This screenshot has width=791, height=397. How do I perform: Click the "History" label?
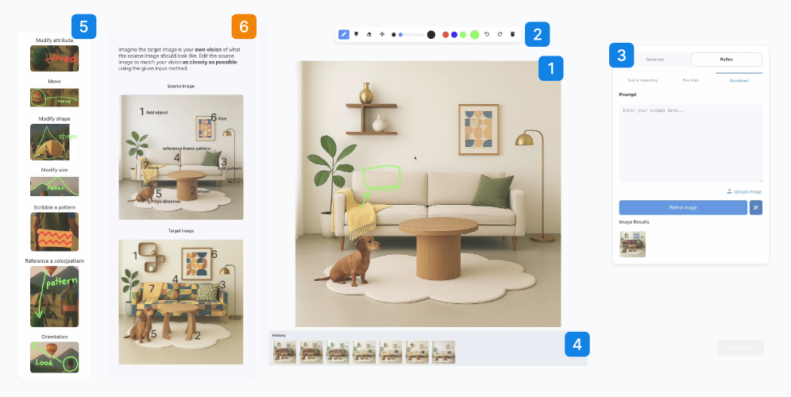(279, 335)
